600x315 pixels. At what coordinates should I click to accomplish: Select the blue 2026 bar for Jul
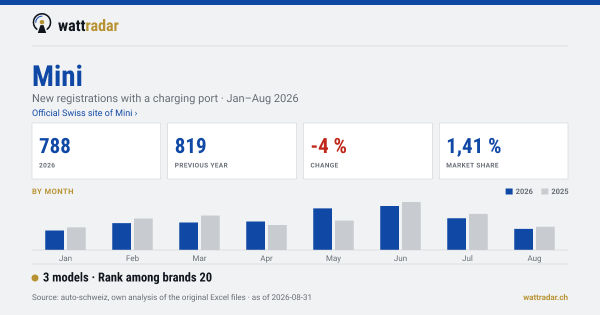pyautogui.click(x=456, y=234)
